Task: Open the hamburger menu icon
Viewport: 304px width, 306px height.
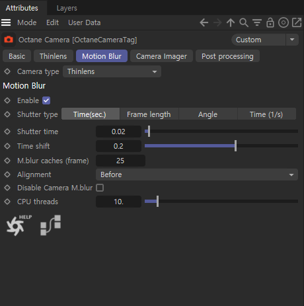Action: click(6, 22)
